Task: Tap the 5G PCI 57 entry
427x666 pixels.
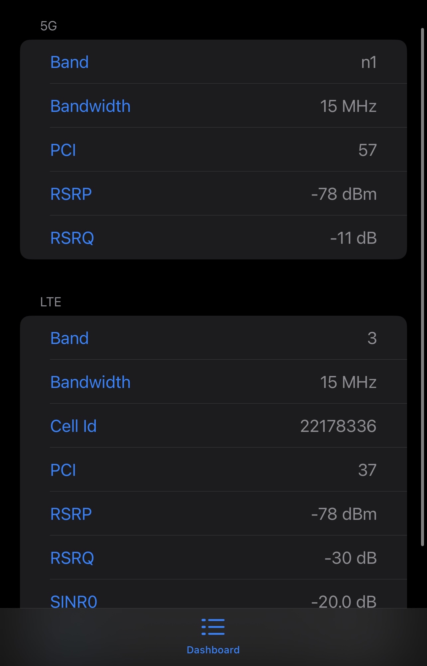Action: click(x=213, y=150)
